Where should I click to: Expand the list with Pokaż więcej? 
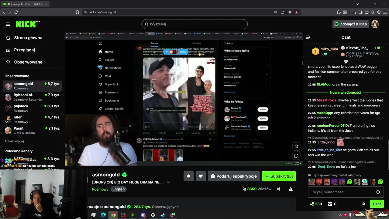(14, 141)
